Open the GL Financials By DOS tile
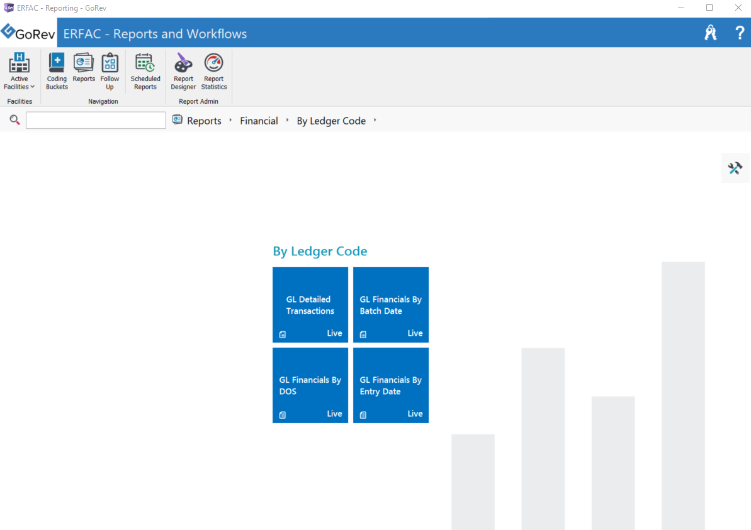 tap(310, 385)
